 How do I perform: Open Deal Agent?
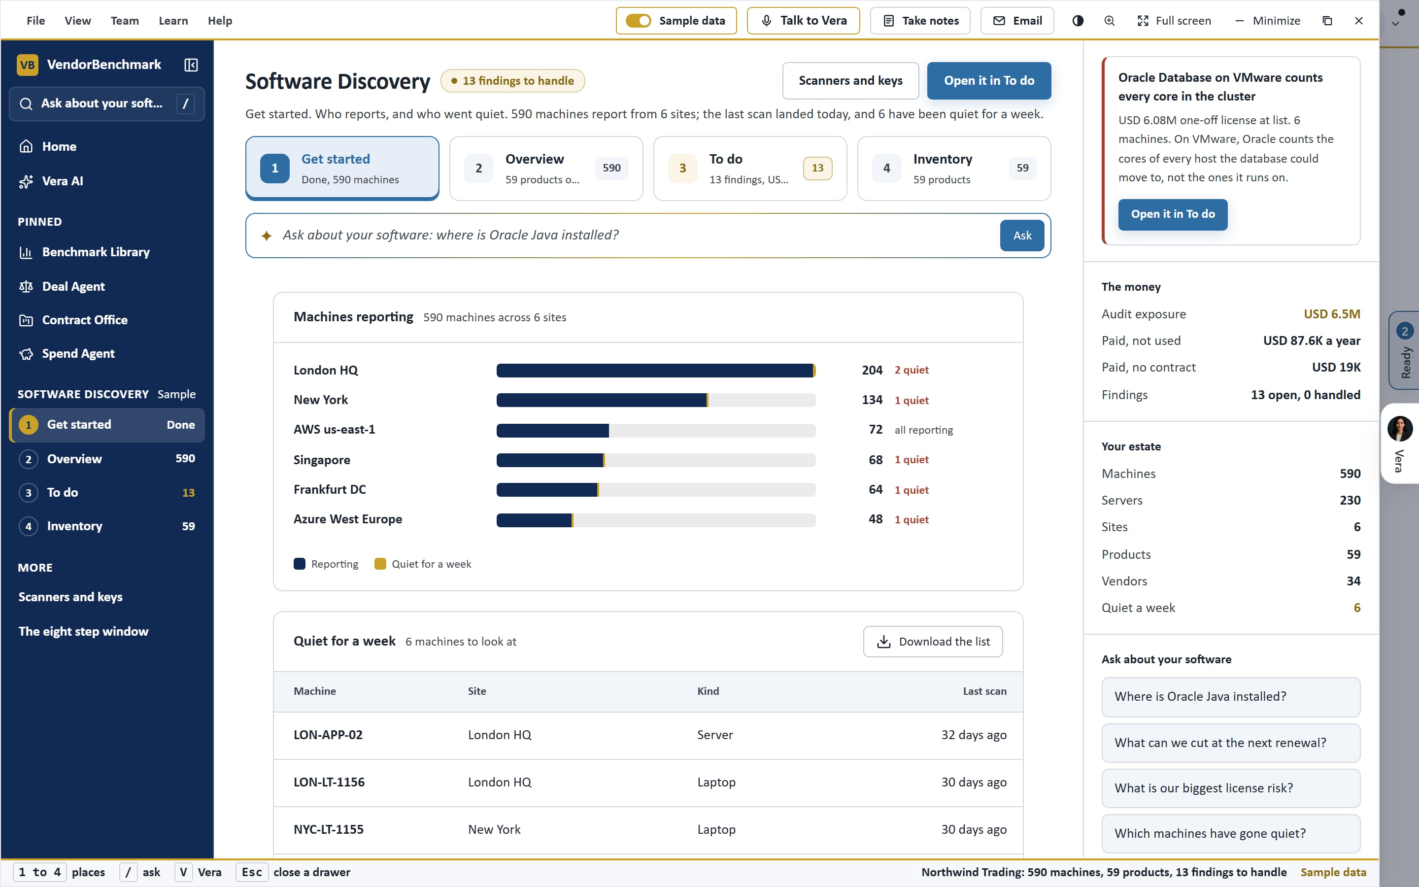[x=107, y=286]
